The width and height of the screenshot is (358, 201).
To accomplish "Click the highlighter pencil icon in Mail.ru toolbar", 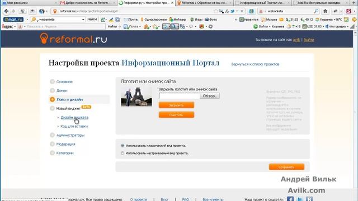I will pyautogui.click(x=111, y=20).
